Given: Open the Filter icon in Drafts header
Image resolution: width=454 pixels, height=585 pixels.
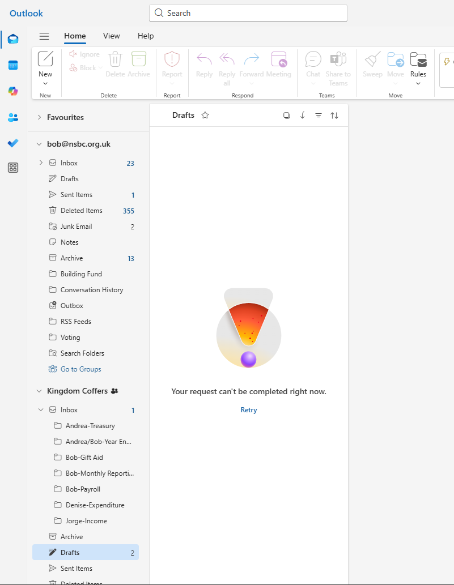Looking at the screenshot, I should pyautogui.click(x=319, y=116).
